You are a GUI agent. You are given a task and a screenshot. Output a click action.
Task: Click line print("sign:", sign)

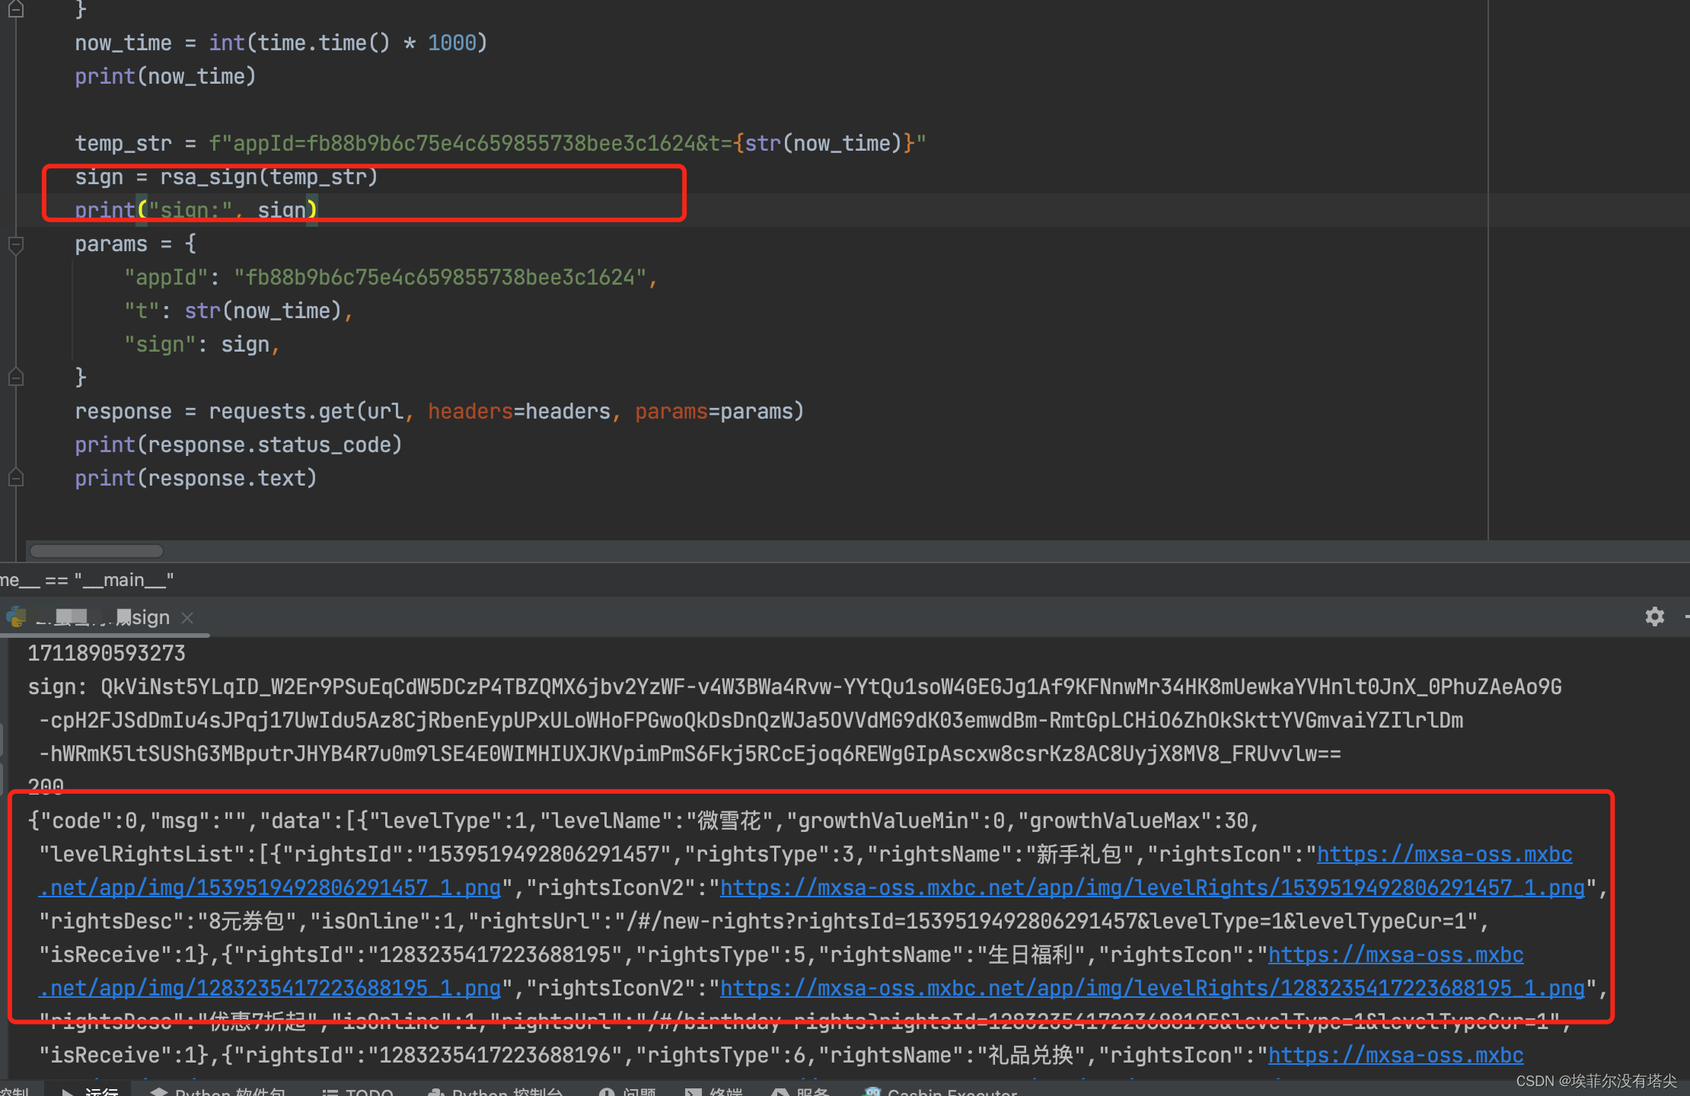click(x=196, y=210)
